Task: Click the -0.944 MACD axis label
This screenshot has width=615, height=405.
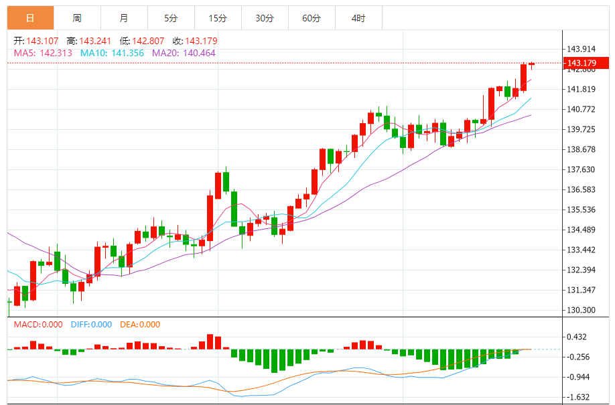Action: [x=577, y=377]
